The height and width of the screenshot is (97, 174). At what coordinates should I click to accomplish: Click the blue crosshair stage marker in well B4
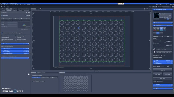pyautogui.click(x=78, y=28)
